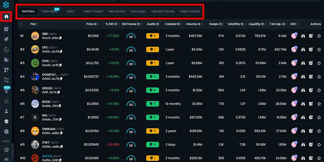
Task: Open the wallet icon in sidebar
Action: tap(6, 101)
